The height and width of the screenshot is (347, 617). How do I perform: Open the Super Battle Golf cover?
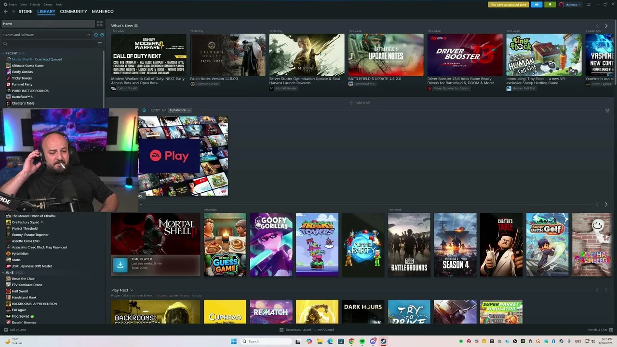point(547,245)
